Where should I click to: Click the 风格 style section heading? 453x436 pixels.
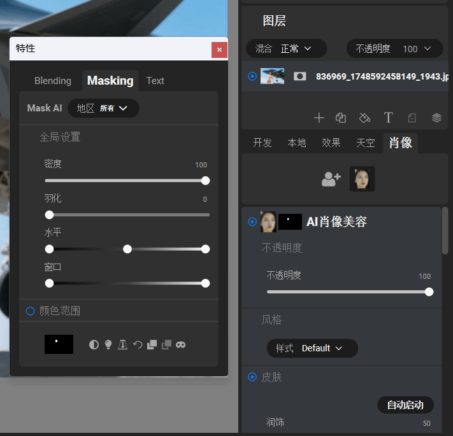[271, 320]
